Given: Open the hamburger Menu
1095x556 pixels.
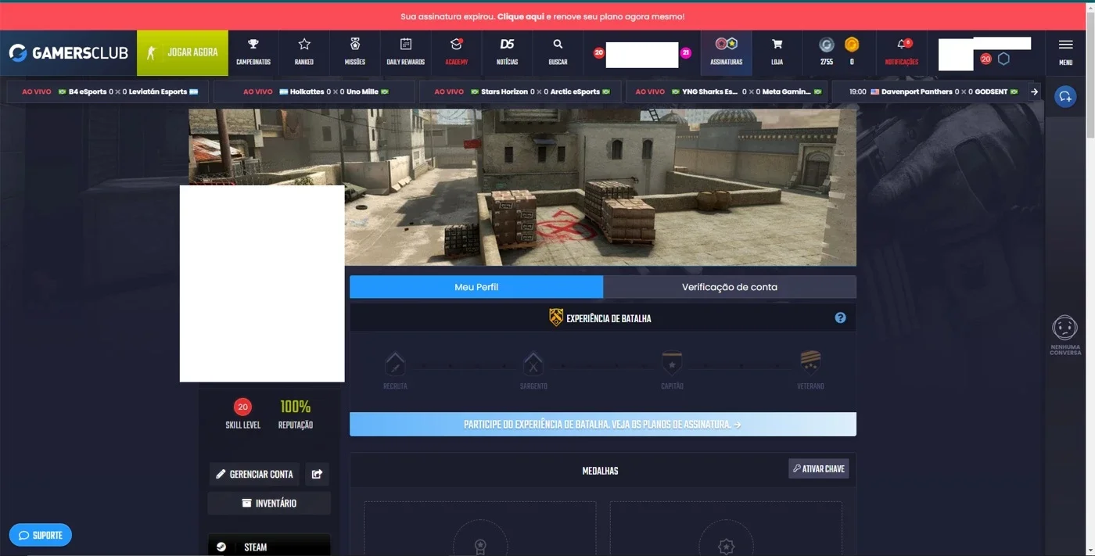Looking at the screenshot, I should [x=1065, y=52].
